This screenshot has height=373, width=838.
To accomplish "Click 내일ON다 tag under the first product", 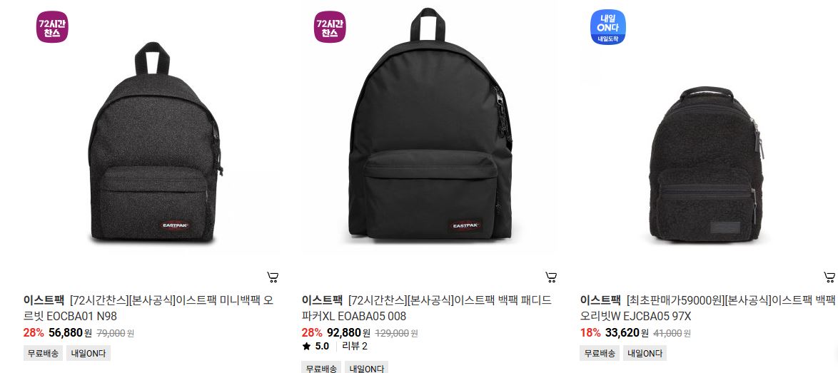I will [89, 353].
